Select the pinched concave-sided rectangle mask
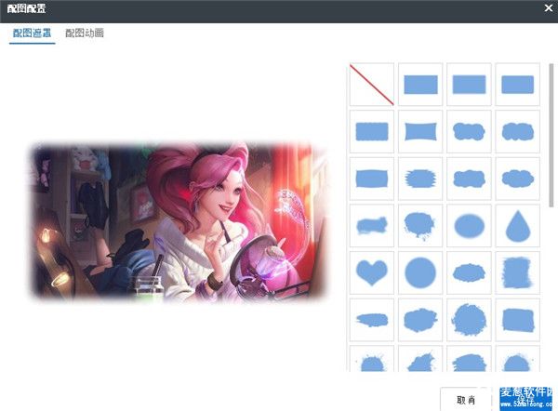The width and height of the screenshot is (558, 411). tap(420, 131)
